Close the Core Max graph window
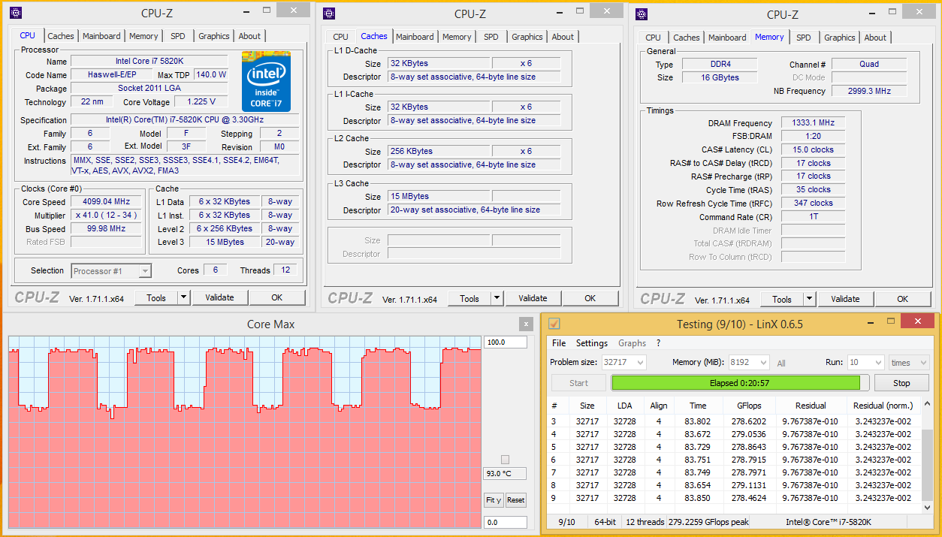Screen dimensions: 942x537 (x=526, y=324)
